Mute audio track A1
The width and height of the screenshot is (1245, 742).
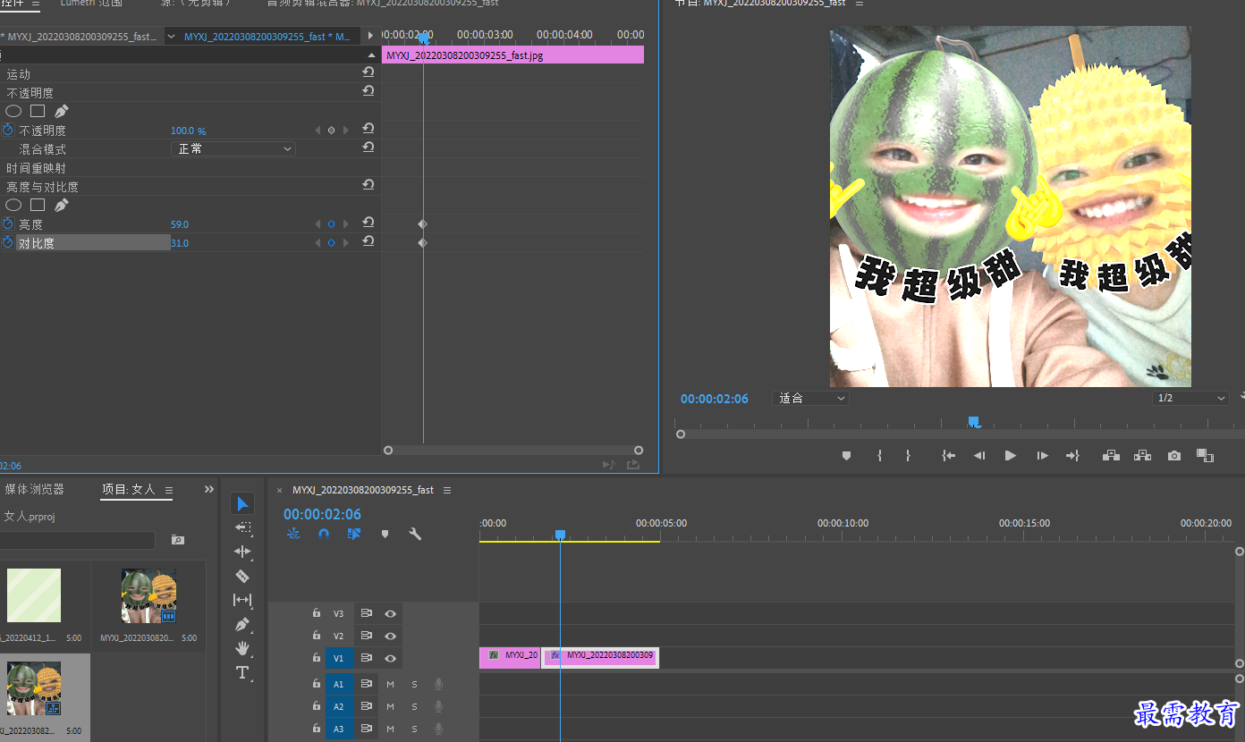pyautogui.click(x=390, y=685)
